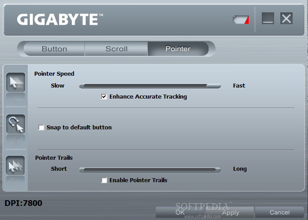Switch to the Button tab

click(54, 49)
